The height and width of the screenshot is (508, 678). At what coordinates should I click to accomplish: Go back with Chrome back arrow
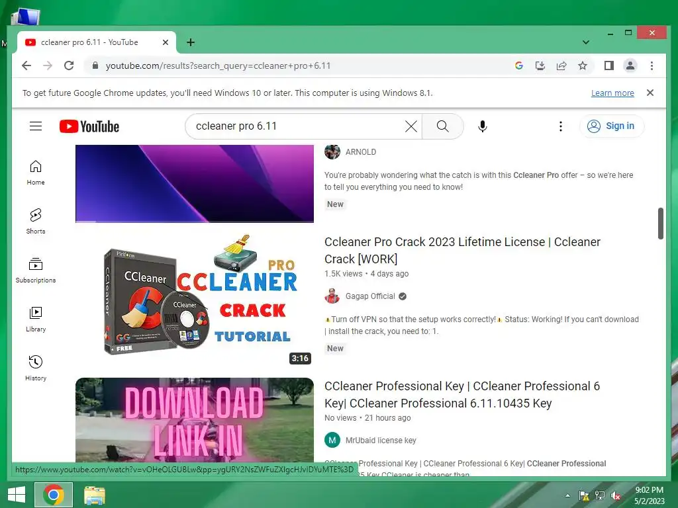[x=26, y=65]
